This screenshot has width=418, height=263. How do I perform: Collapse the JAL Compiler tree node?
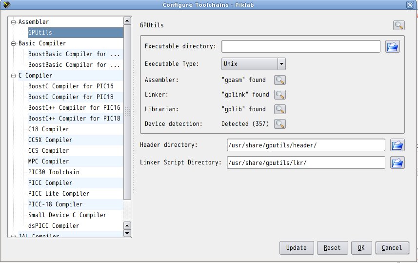[x=13, y=236]
